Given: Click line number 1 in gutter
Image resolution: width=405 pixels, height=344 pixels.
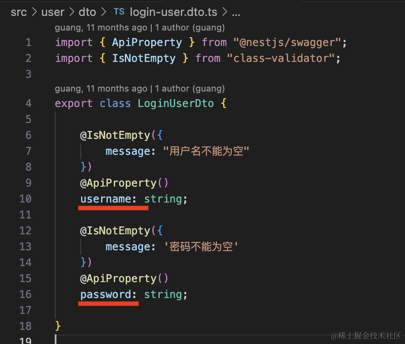Looking at the screenshot, I should pos(28,42).
